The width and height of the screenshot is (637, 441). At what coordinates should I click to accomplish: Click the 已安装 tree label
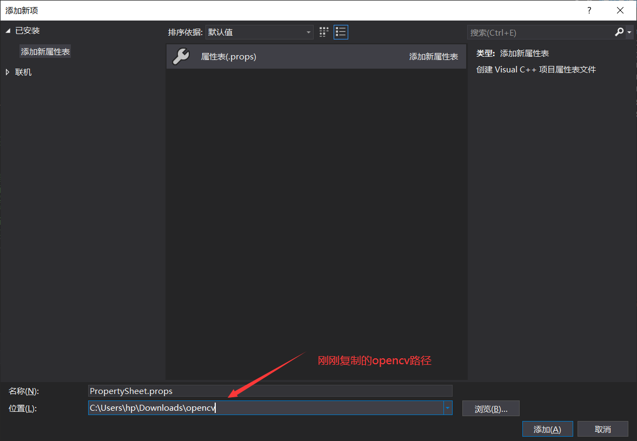coord(27,30)
